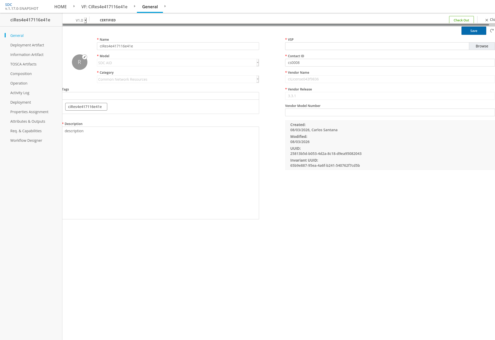The height and width of the screenshot is (340, 495).
Task: Click the Vendor Model Number field
Action: pos(390,112)
